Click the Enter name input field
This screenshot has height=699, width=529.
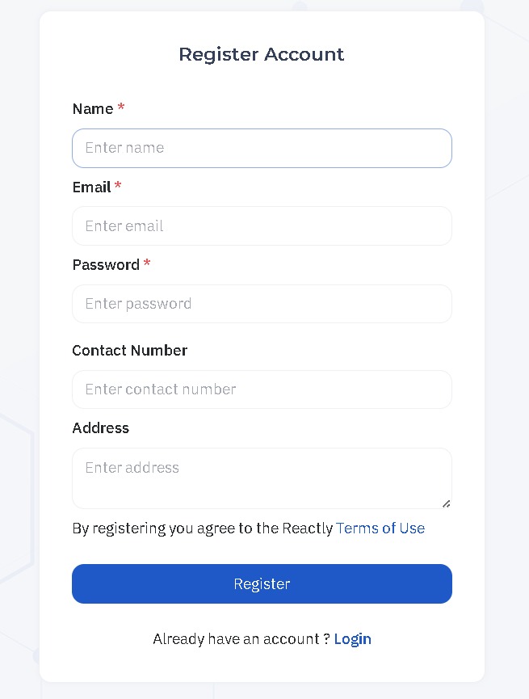point(262,149)
